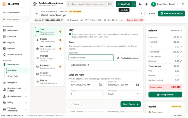Click Close button in header
Viewport: 188px width, 118px height.
tap(152, 13)
